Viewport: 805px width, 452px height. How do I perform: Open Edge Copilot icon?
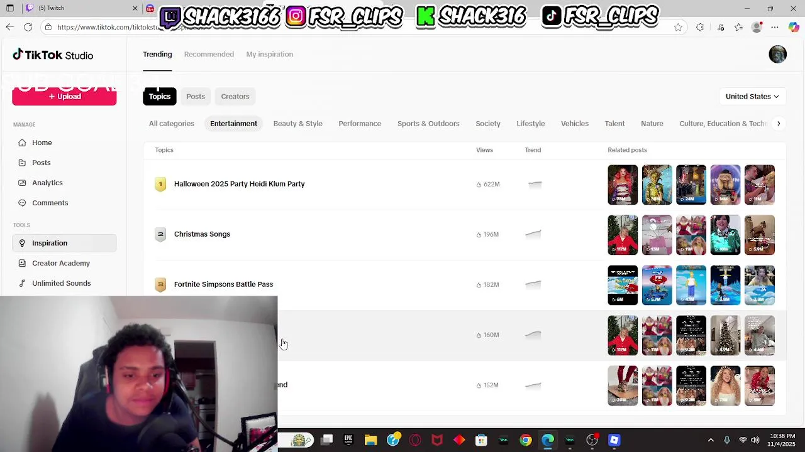(x=794, y=27)
